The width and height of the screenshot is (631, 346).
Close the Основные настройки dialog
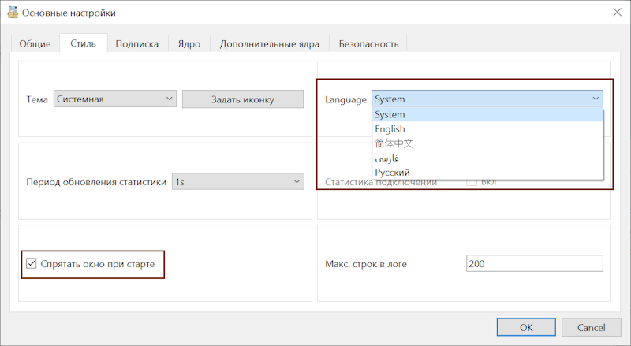[615, 12]
